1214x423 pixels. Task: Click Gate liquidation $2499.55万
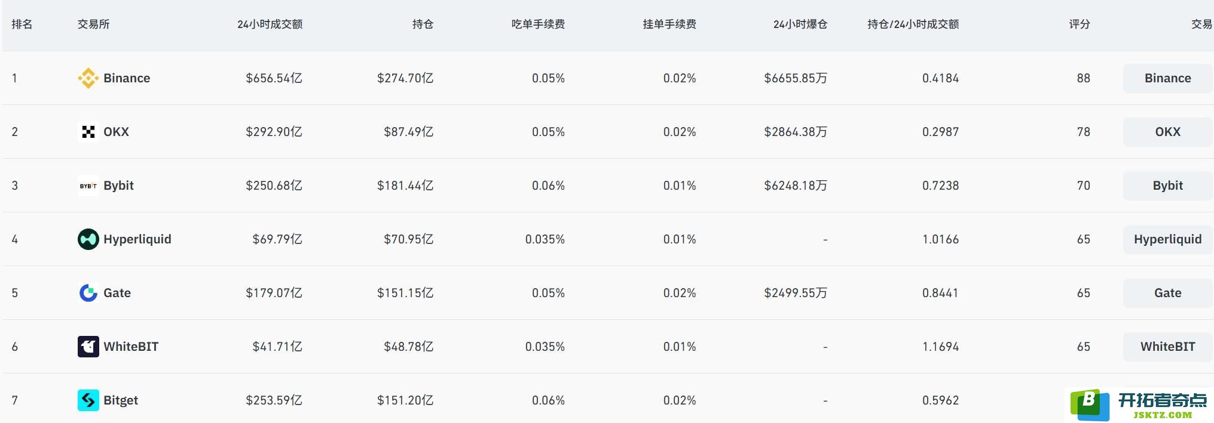pos(796,293)
